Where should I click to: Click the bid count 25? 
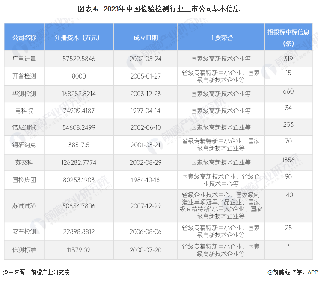[288, 228]
